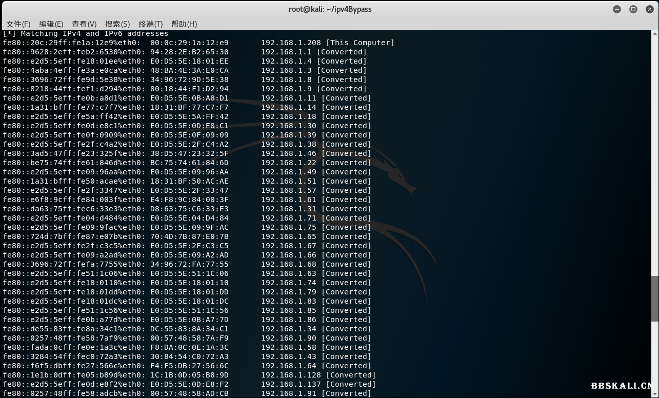Click the title root@kali: ~/ipv4Bypass
659x398 pixels.
click(330, 9)
